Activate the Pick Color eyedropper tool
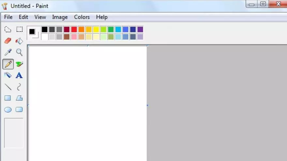Viewport: 287px width, 161px height. (8, 52)
